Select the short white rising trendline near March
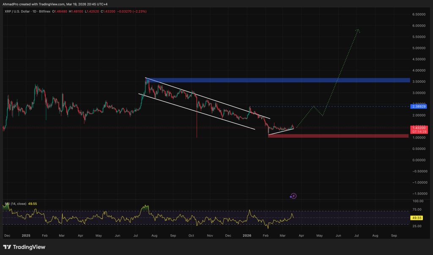This screenshot has width=433, height=255. [x=281, y=131]
